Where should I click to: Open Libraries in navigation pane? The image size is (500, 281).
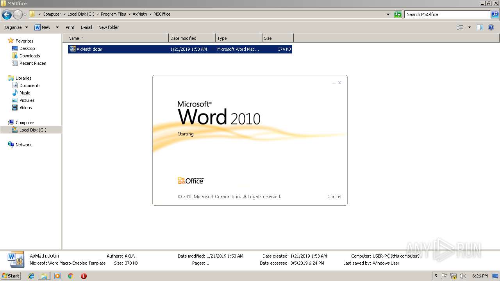23,78
